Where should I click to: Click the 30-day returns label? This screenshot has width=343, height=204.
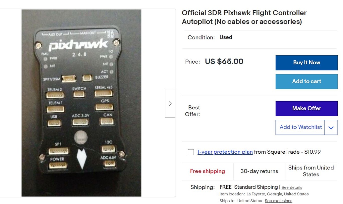click(x=259, y=171)
